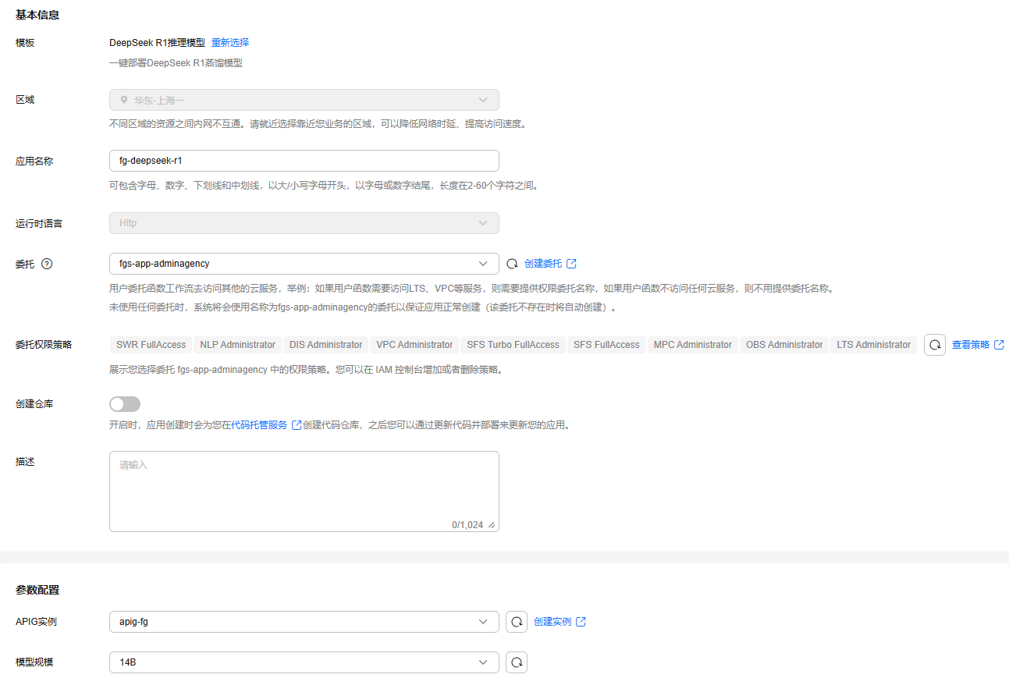Click external link icon beside 创建实例
Image resolution: width=1009 pixels, height=685 pixels.
(581, 622)
